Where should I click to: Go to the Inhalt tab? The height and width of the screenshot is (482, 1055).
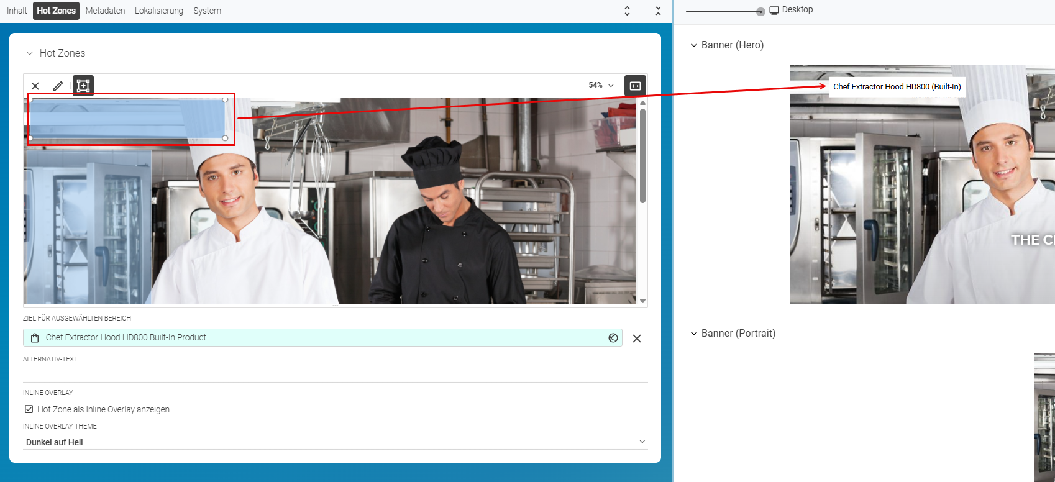pyautogui.click(x=17, y=11)
